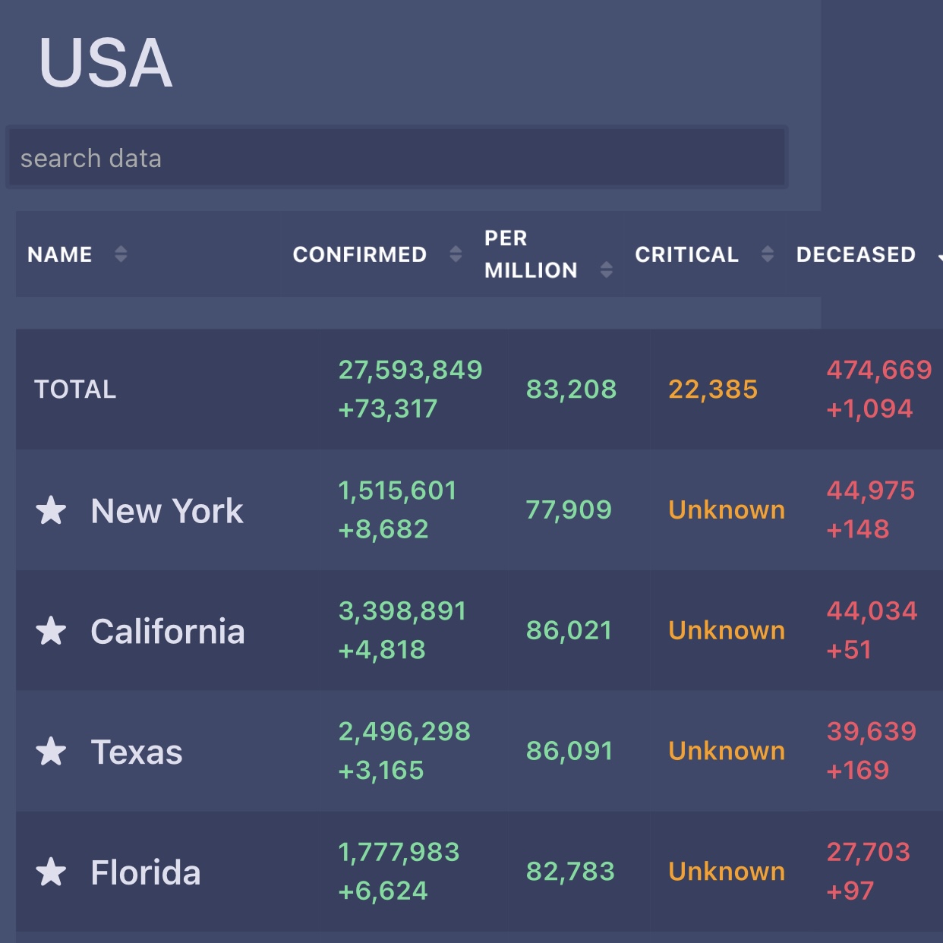This screenshot has height=943, width=943.
Task: Click the TOTAL row label
Action: click(75, 389)
